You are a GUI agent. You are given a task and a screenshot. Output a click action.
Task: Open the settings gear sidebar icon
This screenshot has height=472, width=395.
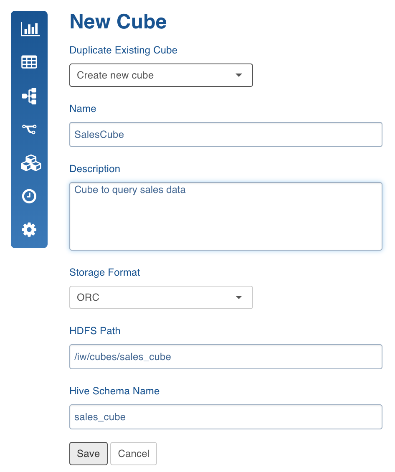[29, 230]
